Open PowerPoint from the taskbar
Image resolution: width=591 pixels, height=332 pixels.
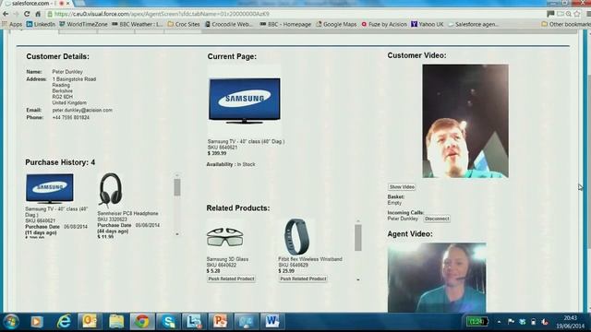[220, 322]
